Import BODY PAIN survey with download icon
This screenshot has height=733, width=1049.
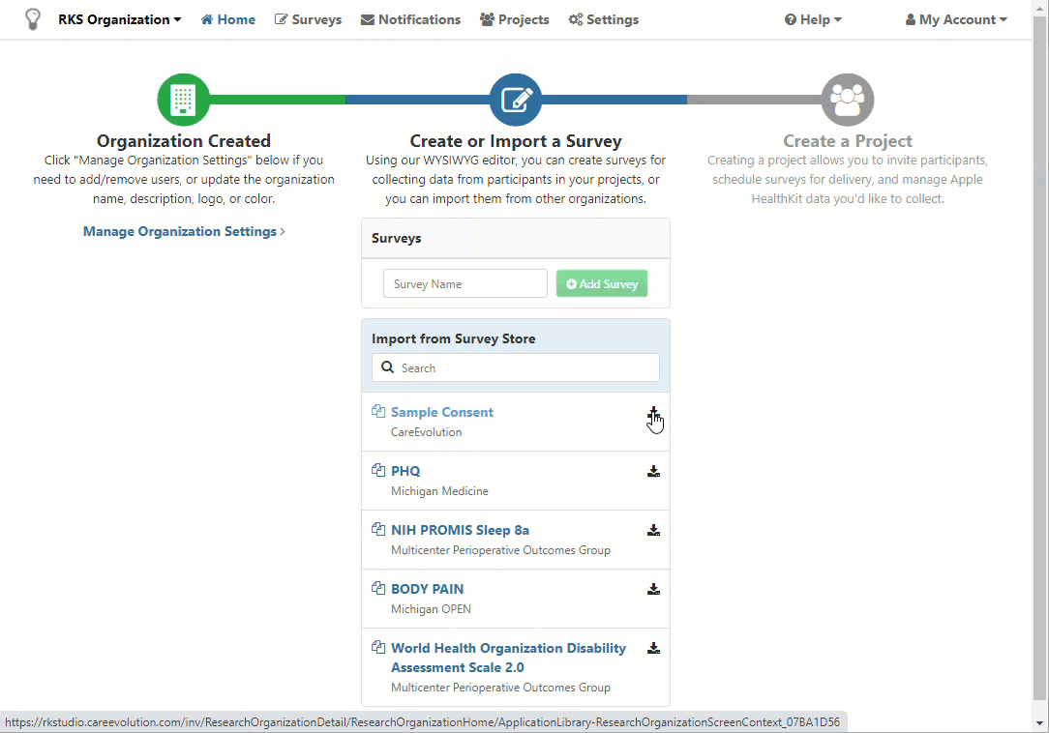click(x=653, y=590)
